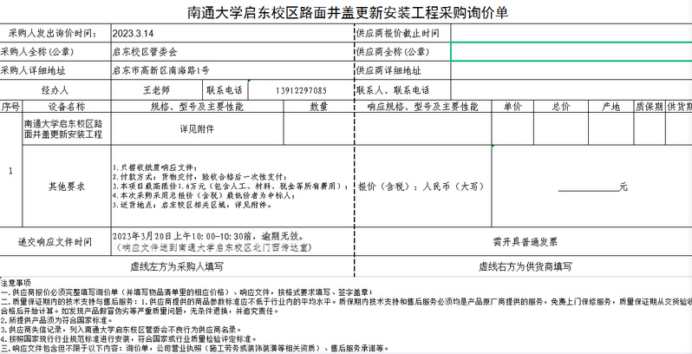692x354 pixels.
Task: Click requirement line 只接收纸质响应文件
Action: [154, 167]
